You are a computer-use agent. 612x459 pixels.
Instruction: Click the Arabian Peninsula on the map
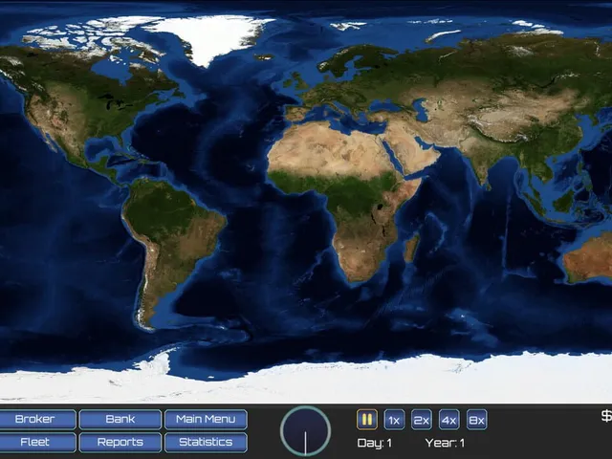[412, 150]
